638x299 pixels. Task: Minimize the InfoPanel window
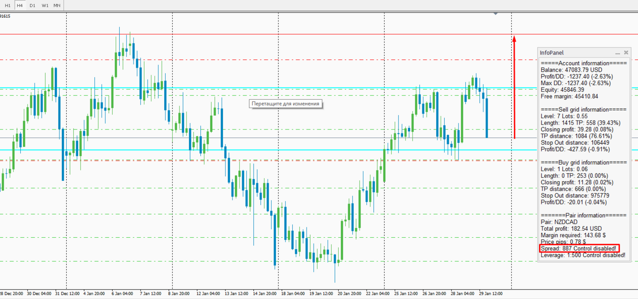(x=618, y=52)
